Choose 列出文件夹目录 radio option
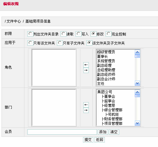 click(30, 34)
